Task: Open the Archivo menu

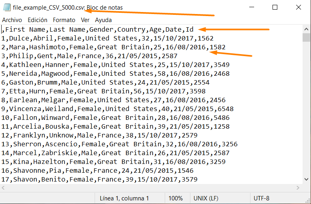Action: [x=12, y=20]
